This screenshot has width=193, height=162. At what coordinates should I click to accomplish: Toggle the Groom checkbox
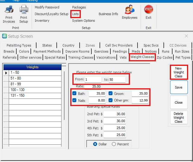click(x=110, y=93)
